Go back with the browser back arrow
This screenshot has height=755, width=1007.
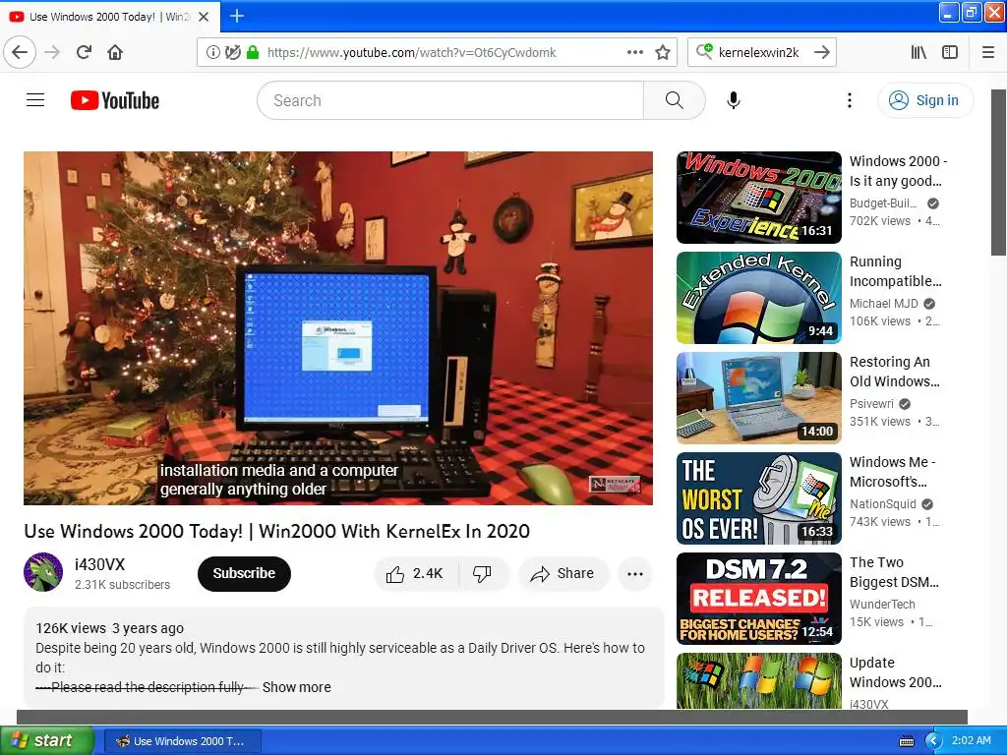[20, 52]
